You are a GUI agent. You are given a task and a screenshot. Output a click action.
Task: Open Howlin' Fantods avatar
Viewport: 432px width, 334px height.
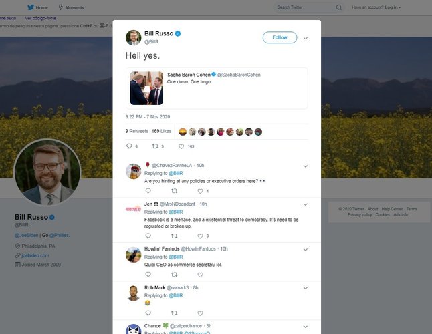pos(133,255)
